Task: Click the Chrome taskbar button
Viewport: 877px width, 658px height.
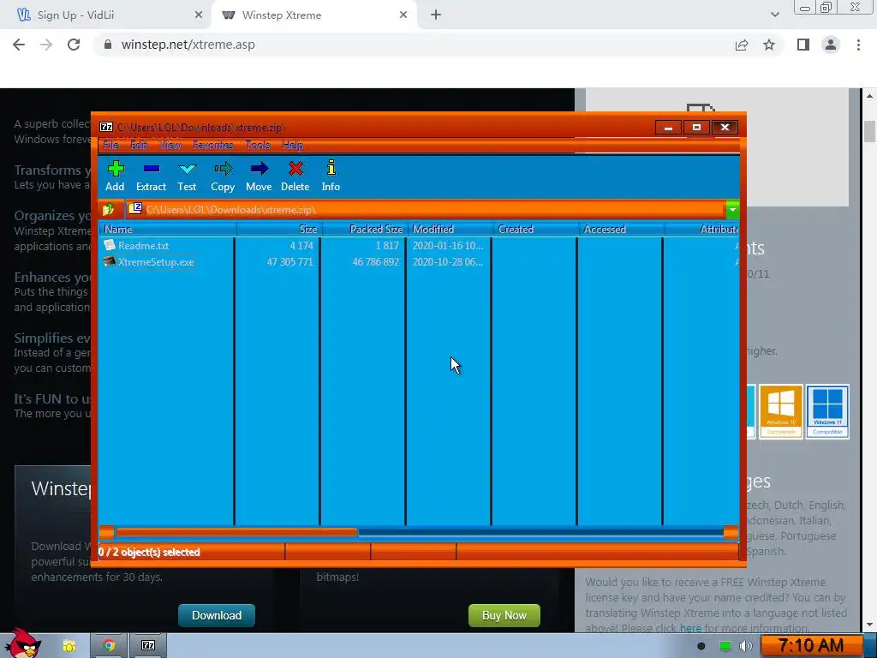Action: tap(109, 646)
